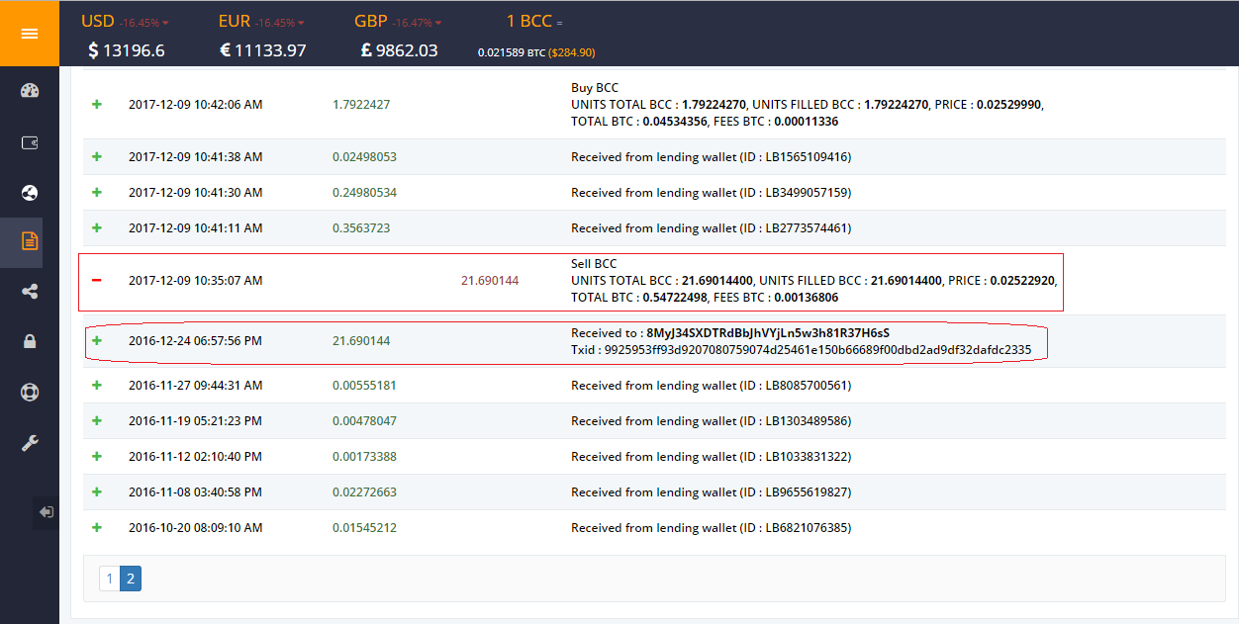Click the credited amount 0.00173388
The width and height of the screenshot is (1239, 624).
(364, 457)
